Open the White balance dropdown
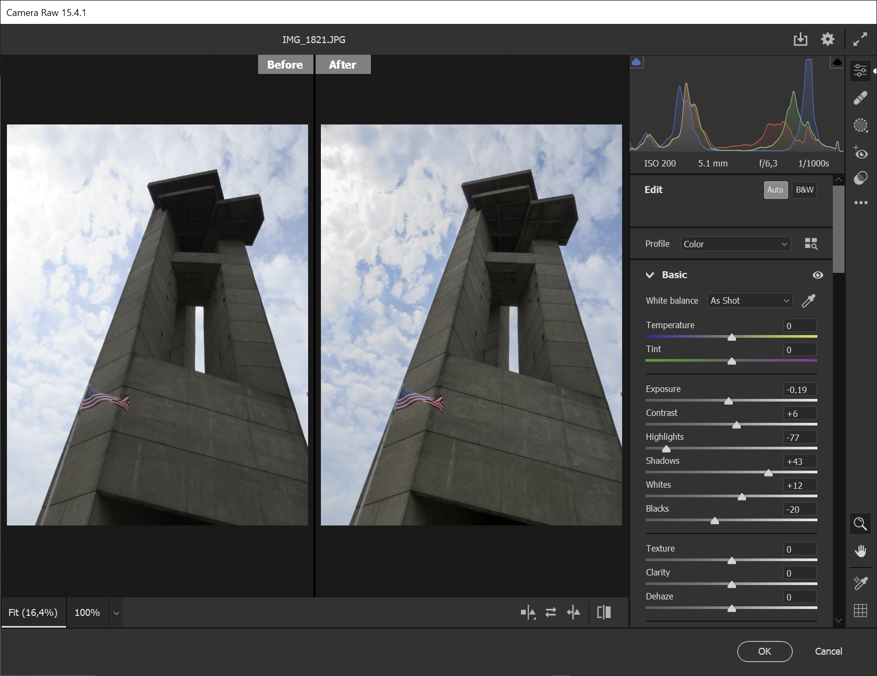Image resolution: width=877 pixels, height=676 pixels. [x=749, y=301]
